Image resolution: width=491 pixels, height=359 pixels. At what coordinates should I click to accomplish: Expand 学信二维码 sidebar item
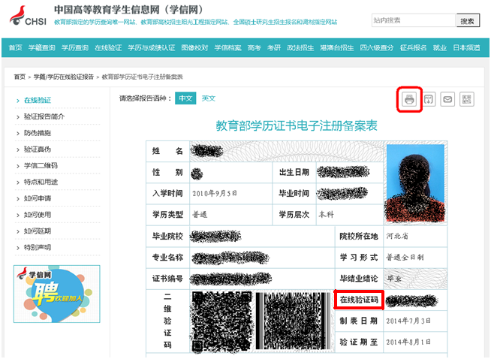[x=41, y=165]
